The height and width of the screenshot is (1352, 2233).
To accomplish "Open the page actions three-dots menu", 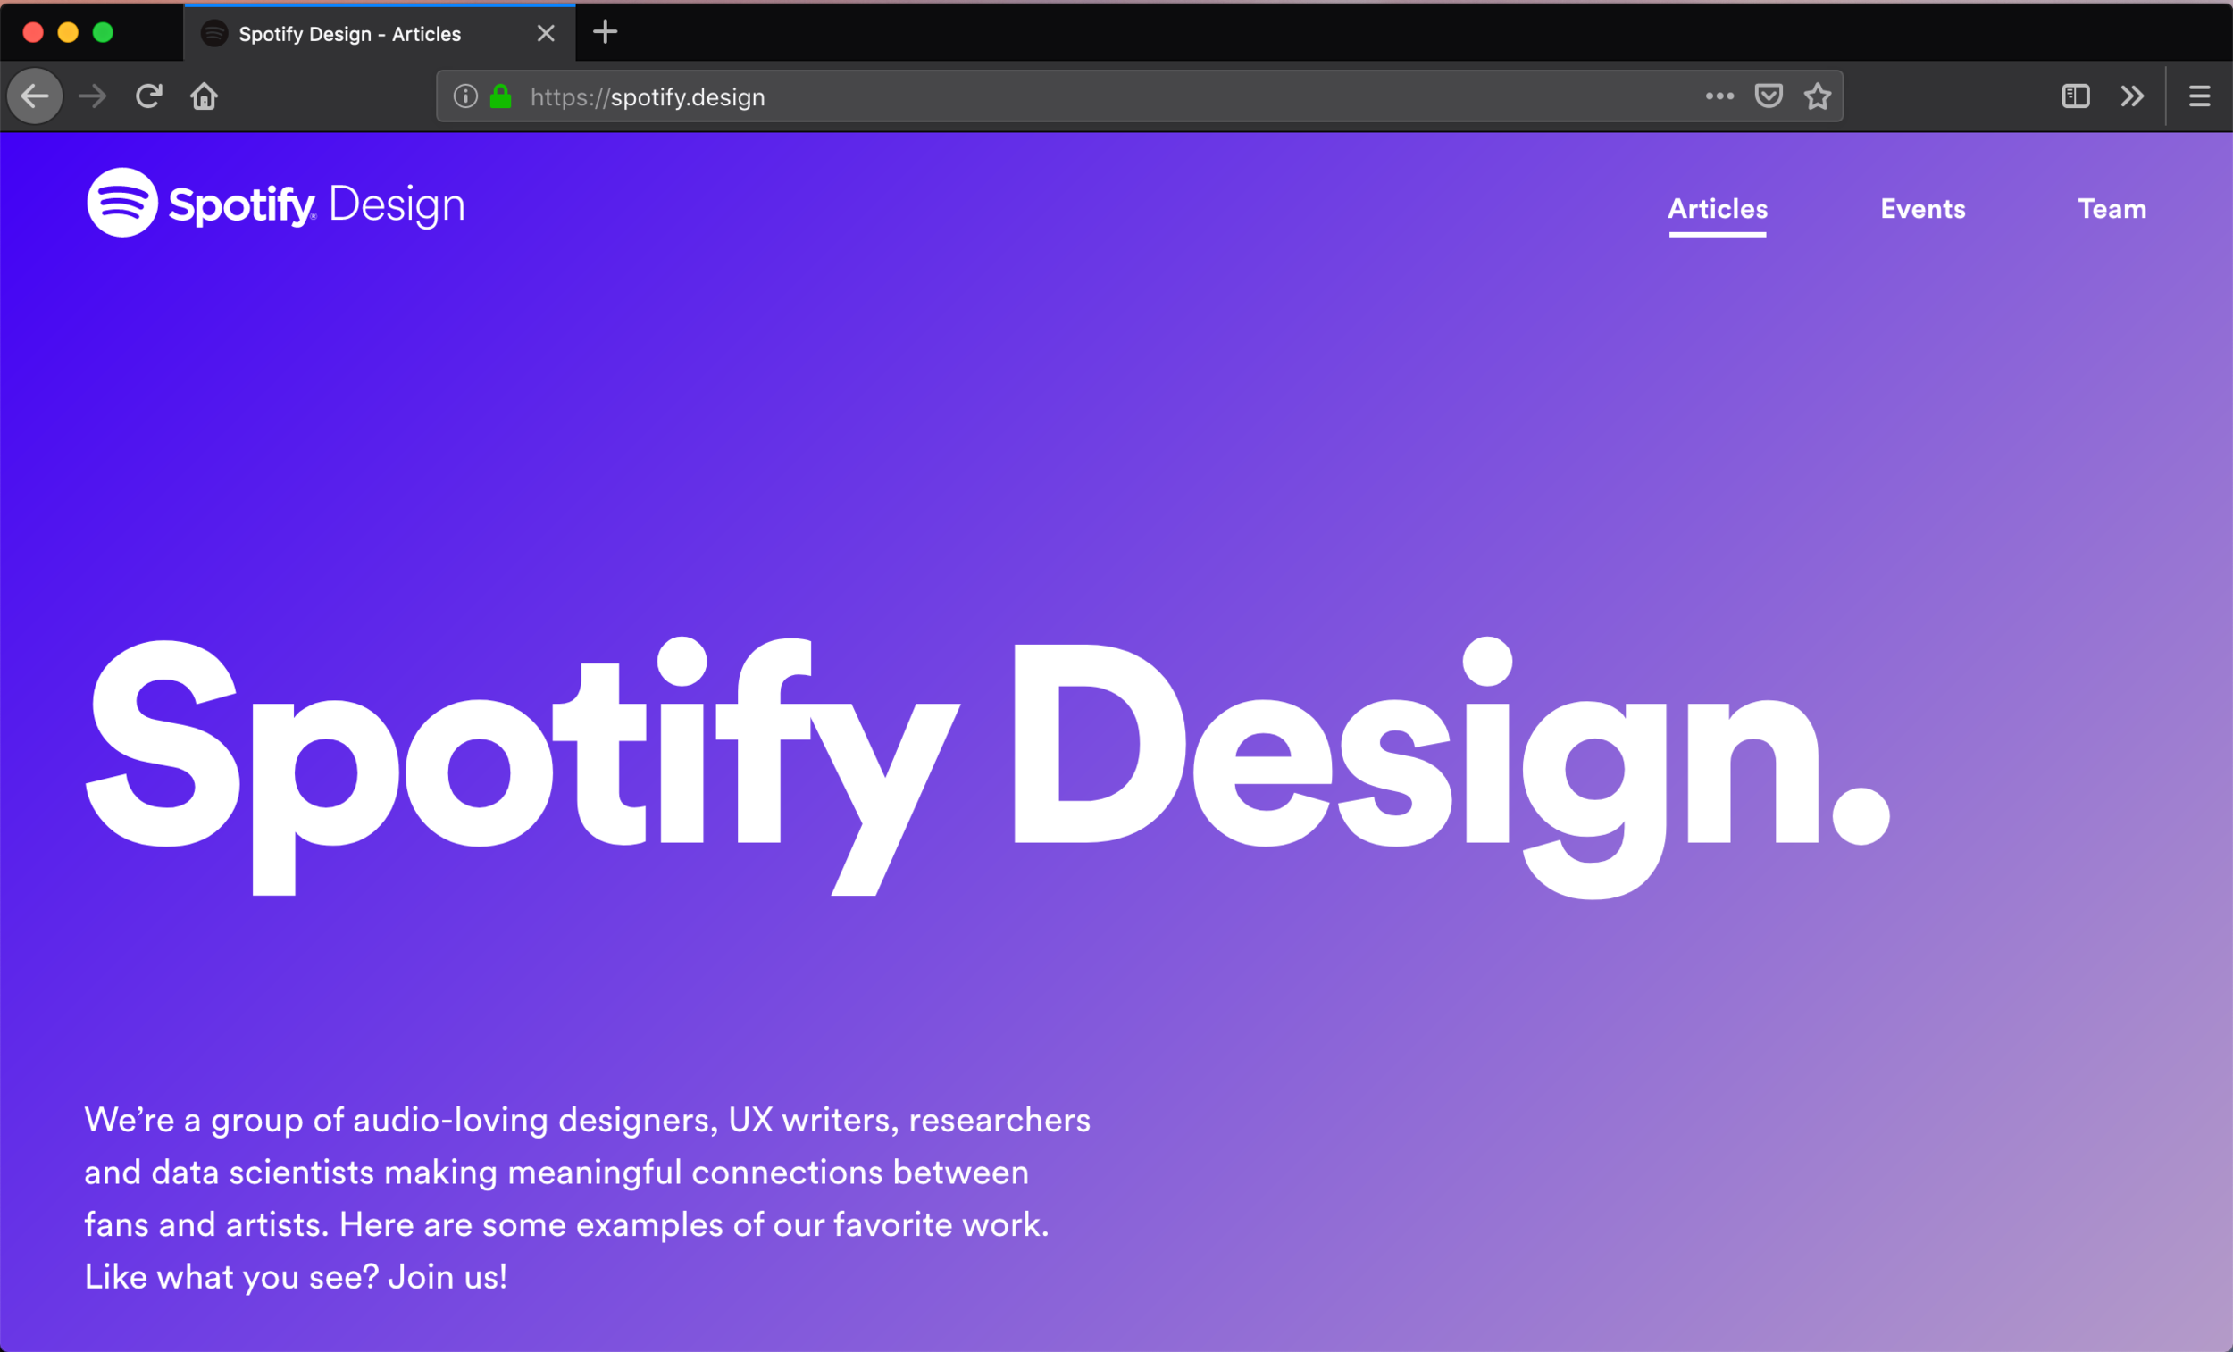I will click(1719, 96).
